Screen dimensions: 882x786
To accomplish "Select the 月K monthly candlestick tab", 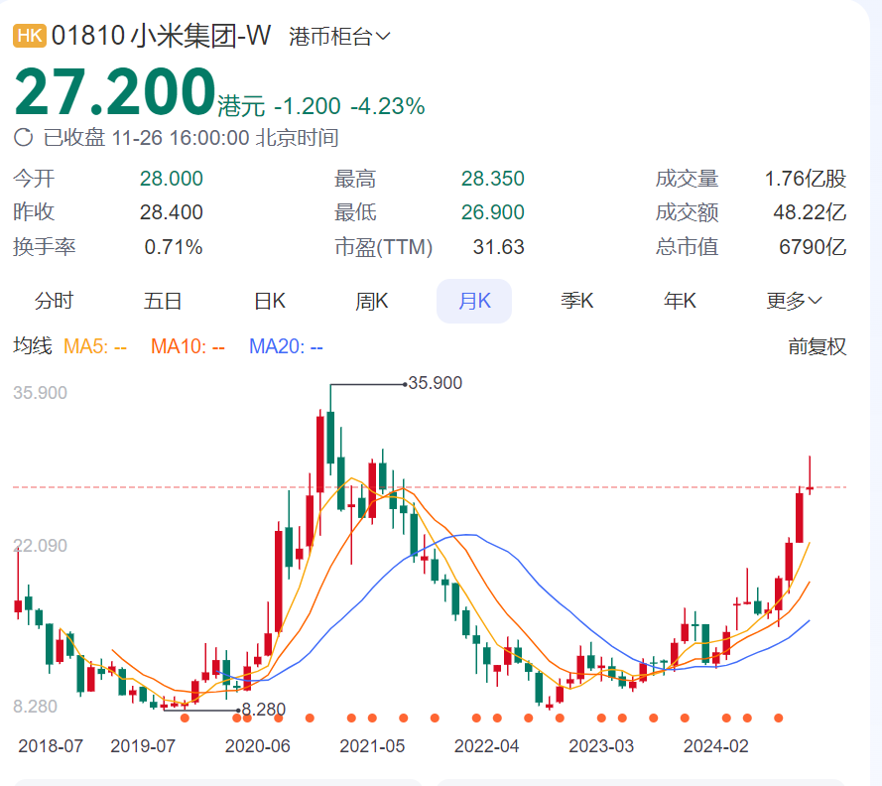I will pyautogui.click(x=474, y=301).
